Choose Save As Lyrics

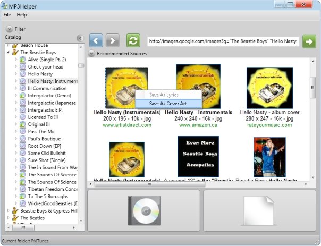click(x=168, y=95)
